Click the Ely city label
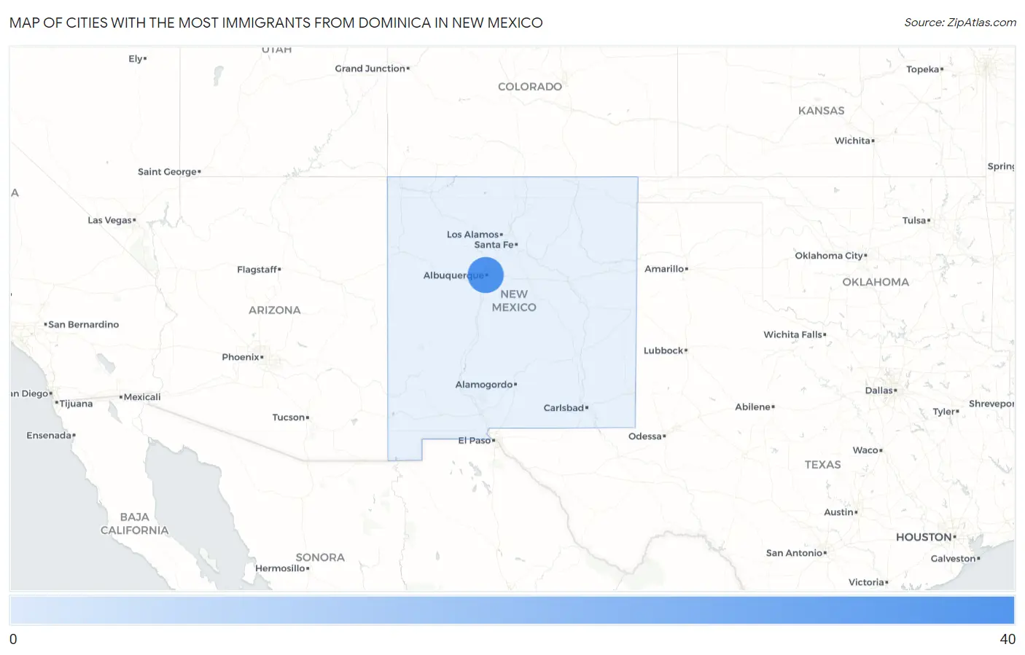 (x=136, y=59)
